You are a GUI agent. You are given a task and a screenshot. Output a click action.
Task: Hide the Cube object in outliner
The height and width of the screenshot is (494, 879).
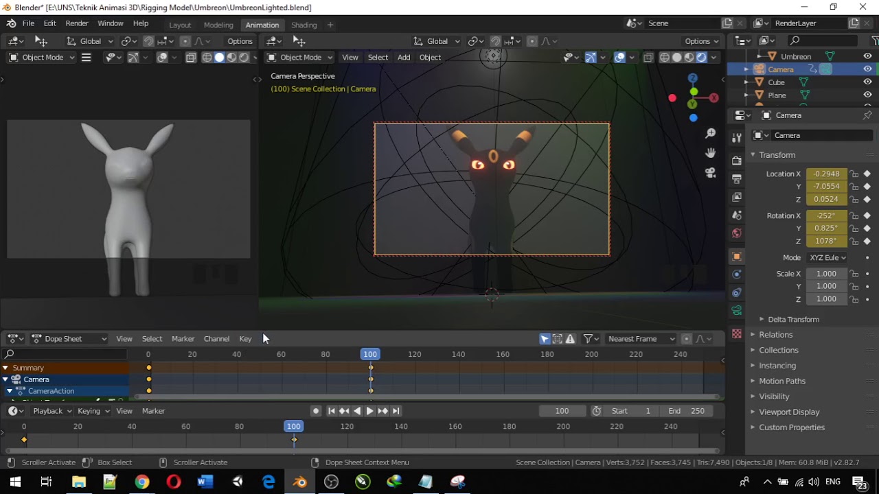(867, 82)
